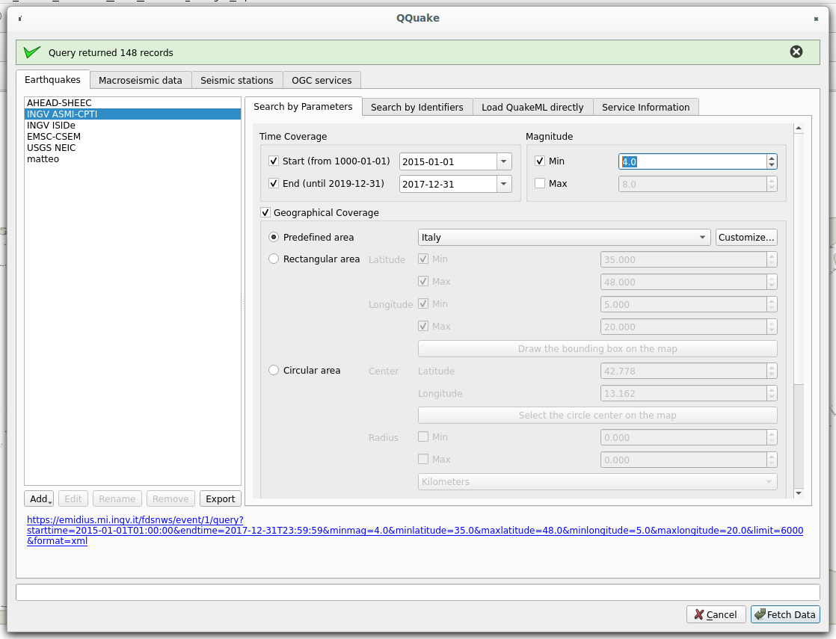Open the Load QuakeML directly tab
836x639 pixels.
coord(532,107)
